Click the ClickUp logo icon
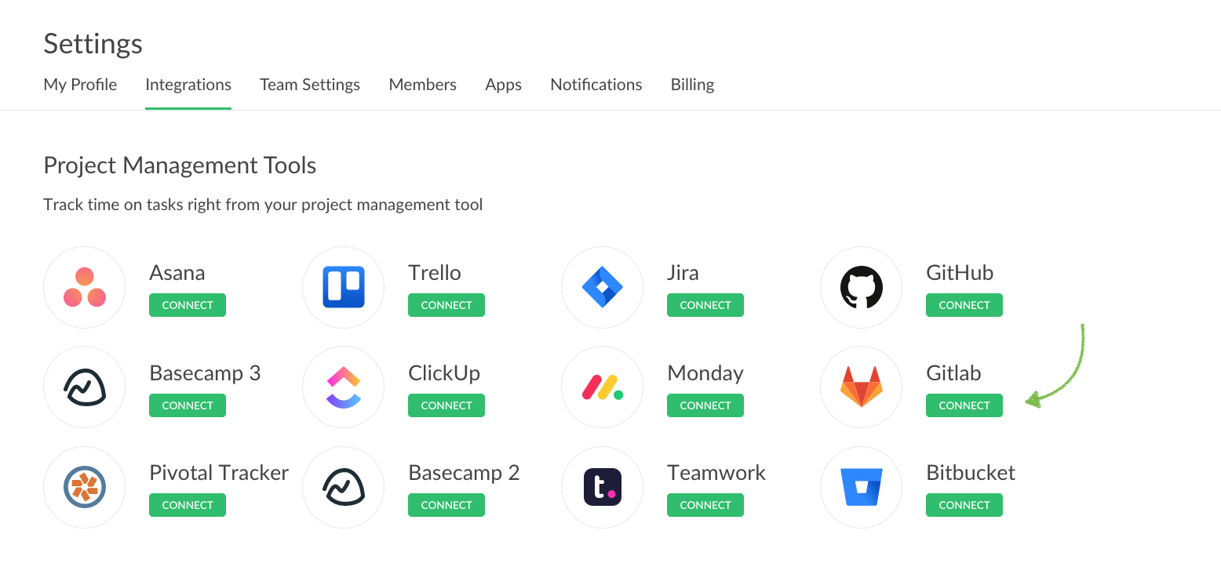This screenshot has width=1221, height=585. pos(344,387)
